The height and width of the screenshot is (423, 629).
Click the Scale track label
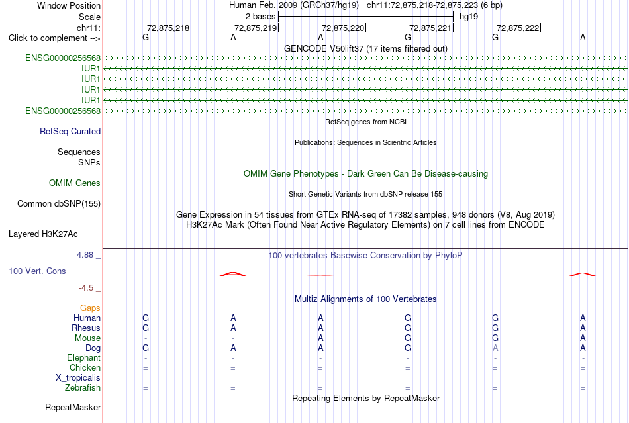[89, 17]
